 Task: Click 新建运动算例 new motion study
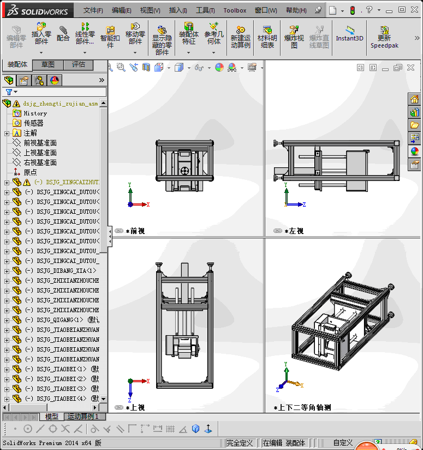(240, 37)
